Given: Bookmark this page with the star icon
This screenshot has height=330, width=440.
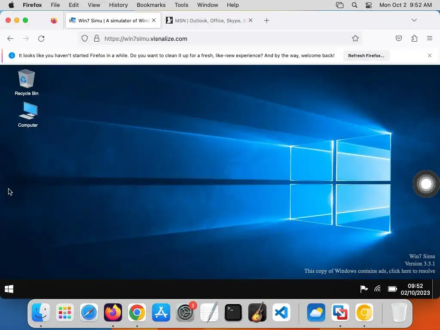Looking at the screenshot, I should click(355, 38).
